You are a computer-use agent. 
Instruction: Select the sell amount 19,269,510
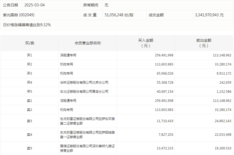tap(223, 148)
